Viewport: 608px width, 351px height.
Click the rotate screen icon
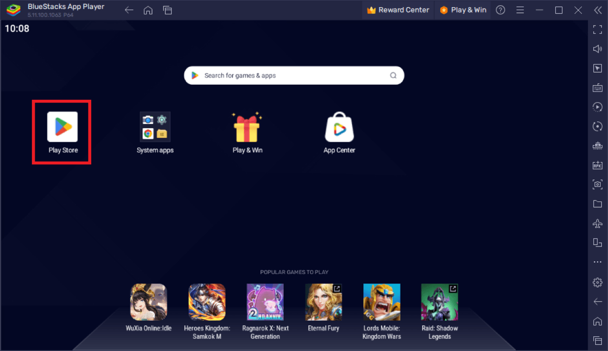tap(598, 243)
